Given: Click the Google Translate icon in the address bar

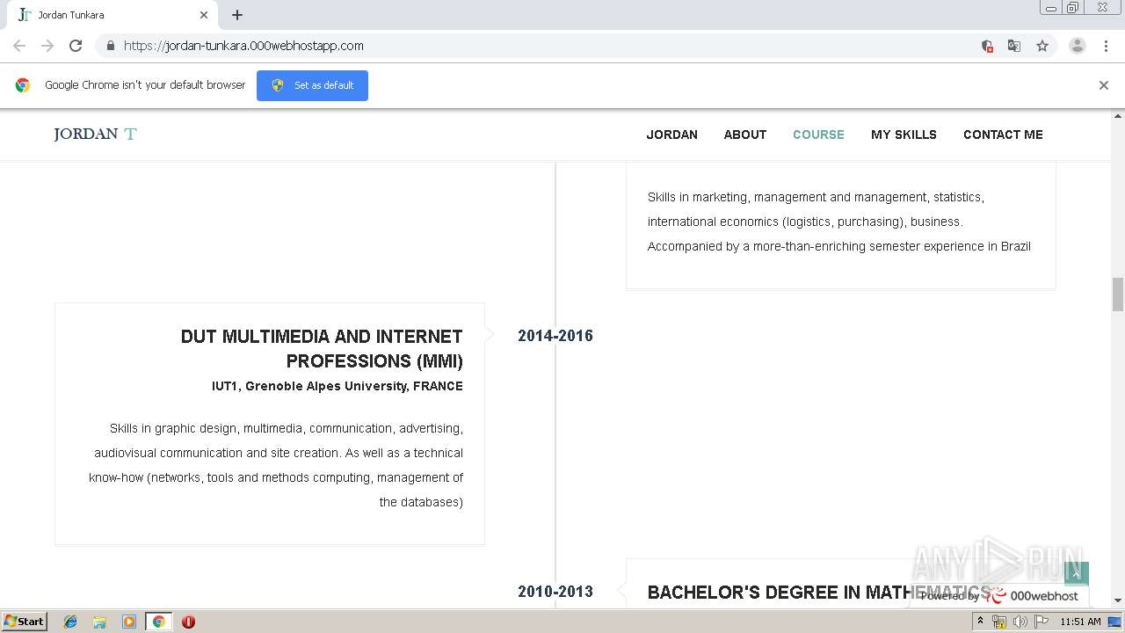Looking at the screenshot, I should [x=1014, y=46].
